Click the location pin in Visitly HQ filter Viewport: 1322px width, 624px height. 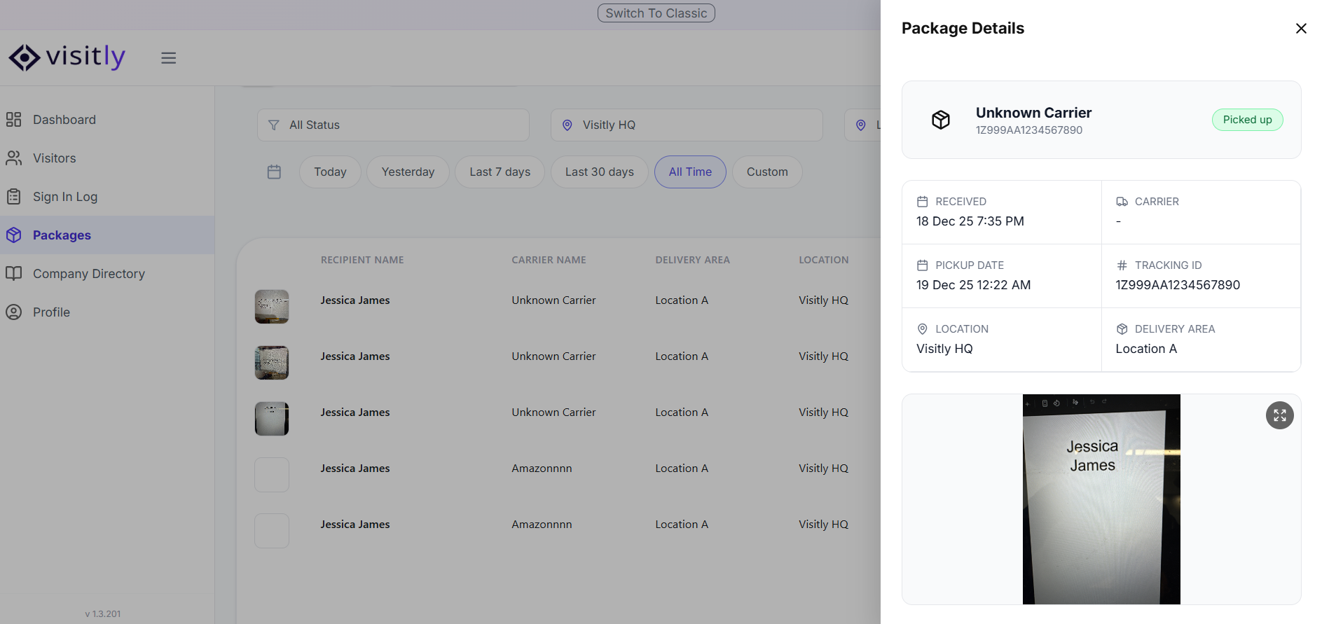point(567,125)
